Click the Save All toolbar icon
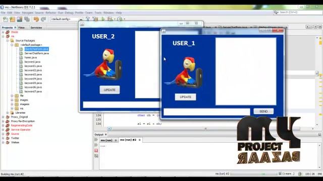 [x=27, y=19]
